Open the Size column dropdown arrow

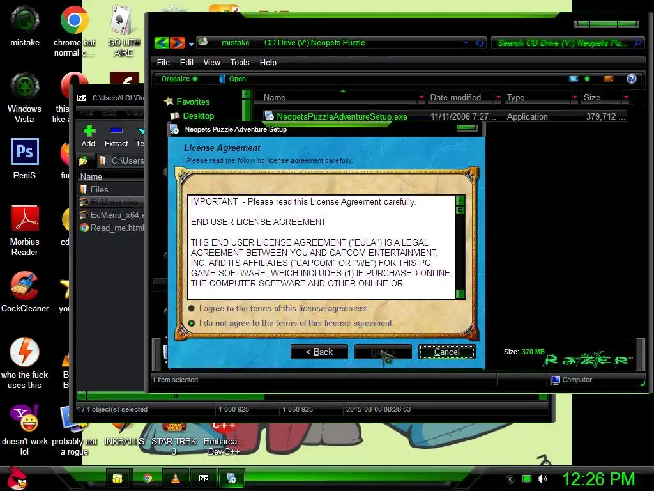tap(626, 98)
